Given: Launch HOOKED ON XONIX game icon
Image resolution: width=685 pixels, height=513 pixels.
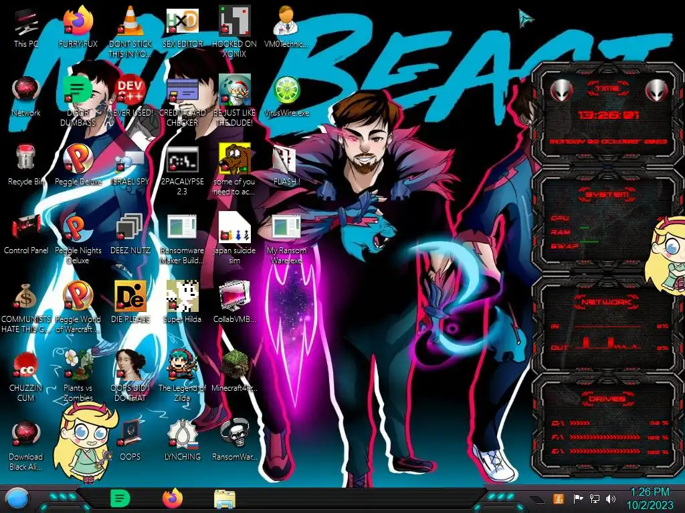Looking at the screenshot, I should pyautogui.click(x=234, y=21).
